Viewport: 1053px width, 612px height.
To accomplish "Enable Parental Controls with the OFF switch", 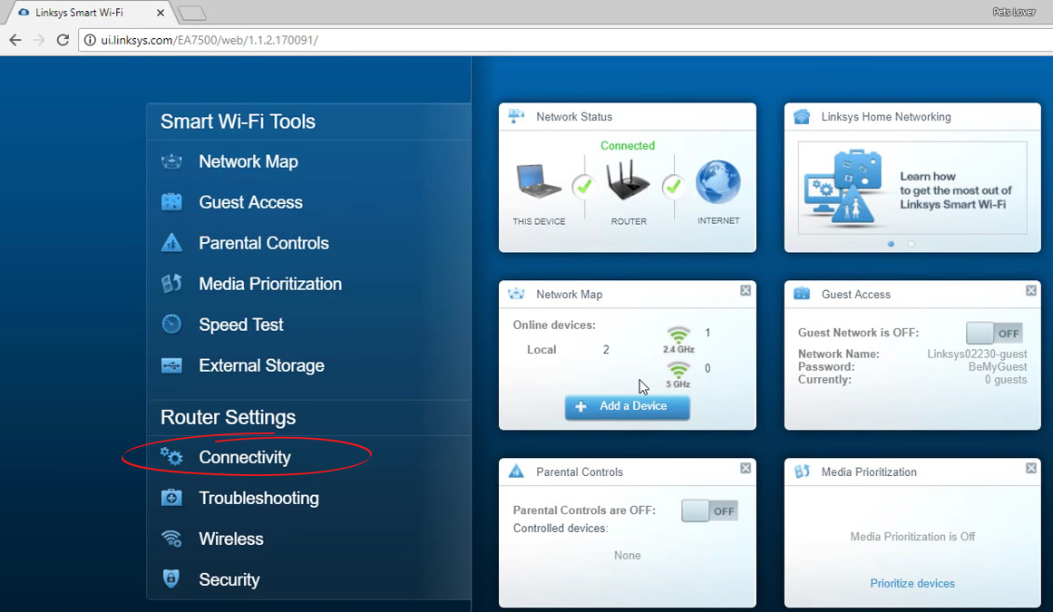I will coord(708,510).
